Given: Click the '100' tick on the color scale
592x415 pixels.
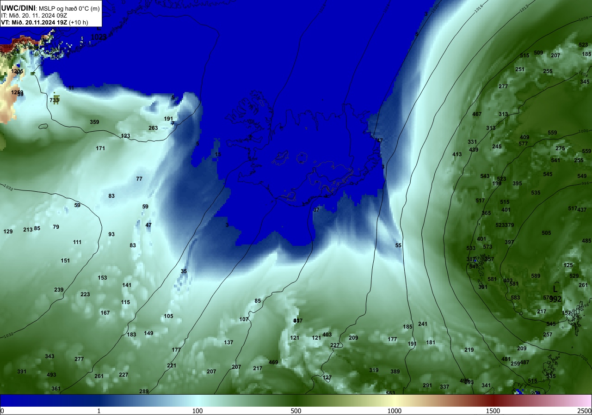Looking at the screenshot, I should 197,411.
